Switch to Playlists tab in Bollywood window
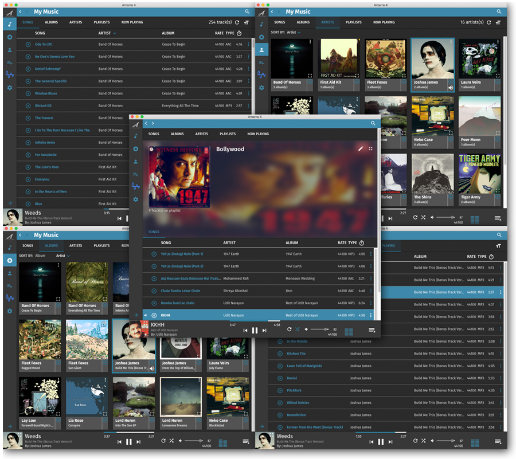Viewport: 516px width, 459px height. pyautogui.click(x=228, y=134)
